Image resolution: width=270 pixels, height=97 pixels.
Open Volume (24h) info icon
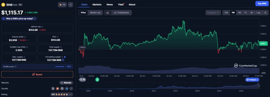point(25,37)
